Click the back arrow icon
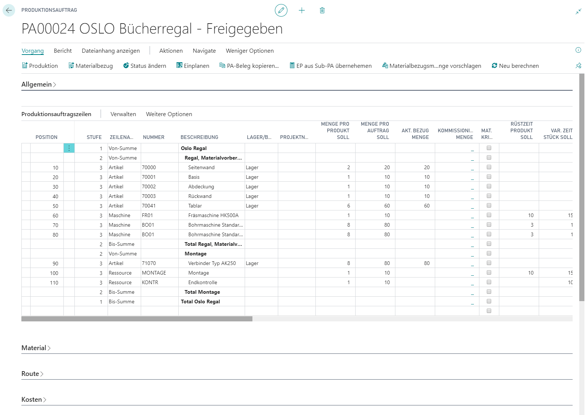The height and width of the screenshot is (415, 587). (x=9, y=10)
